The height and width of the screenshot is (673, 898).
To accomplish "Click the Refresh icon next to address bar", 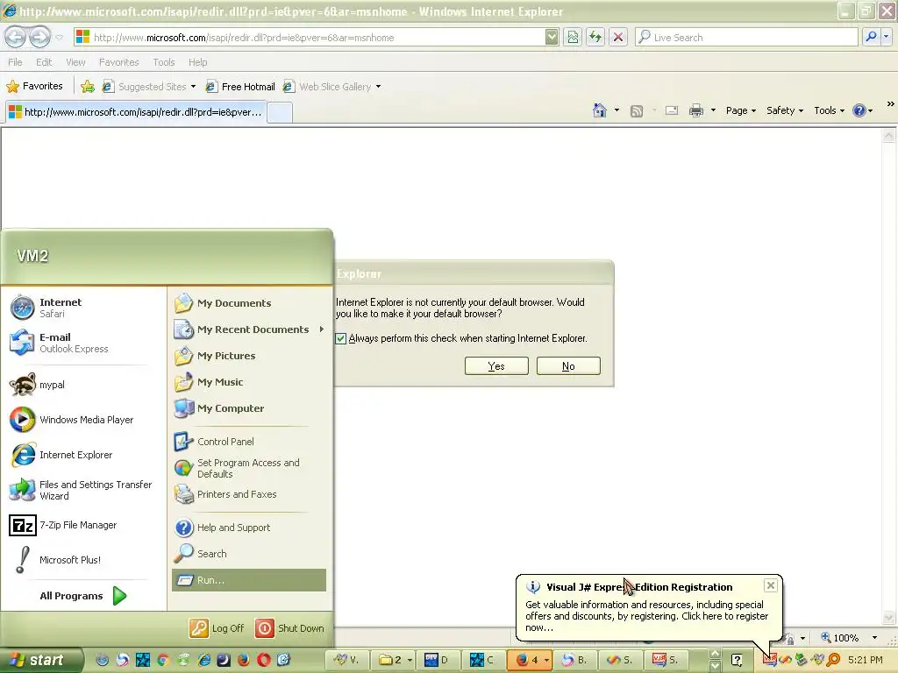I will point(595,37).
